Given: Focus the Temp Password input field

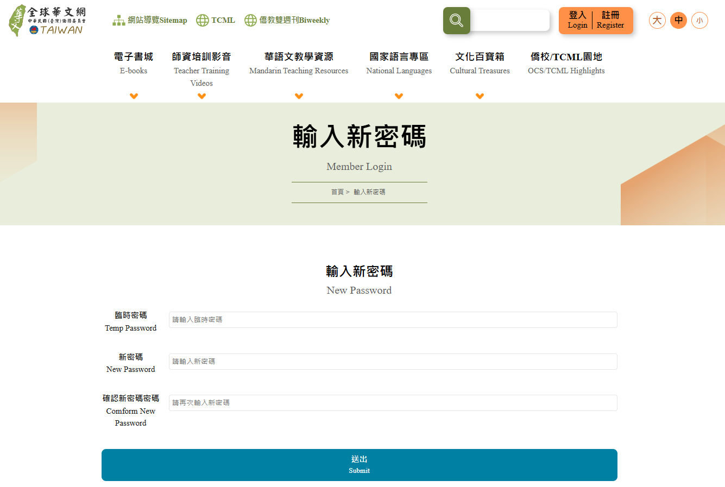Looking at the screenshot, I should click(x=393, y=320).
